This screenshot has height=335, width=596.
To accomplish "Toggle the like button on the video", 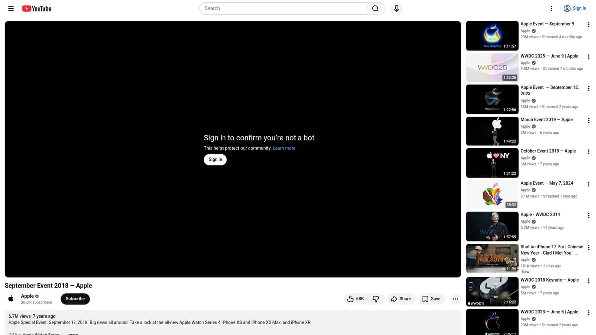I will pos(355,298).
